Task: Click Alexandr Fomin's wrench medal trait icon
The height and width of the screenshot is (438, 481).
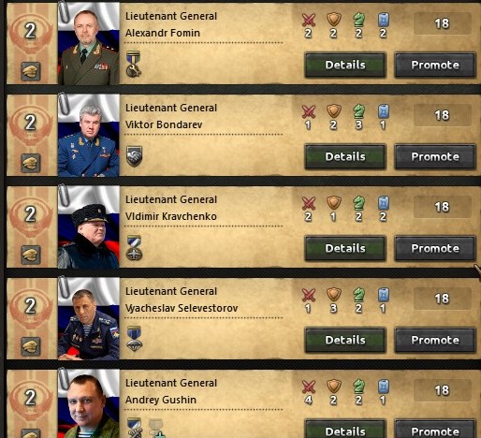Action: pos(134,65)
